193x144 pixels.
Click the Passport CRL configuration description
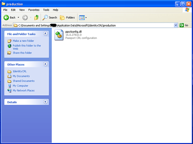pos(81,38)
